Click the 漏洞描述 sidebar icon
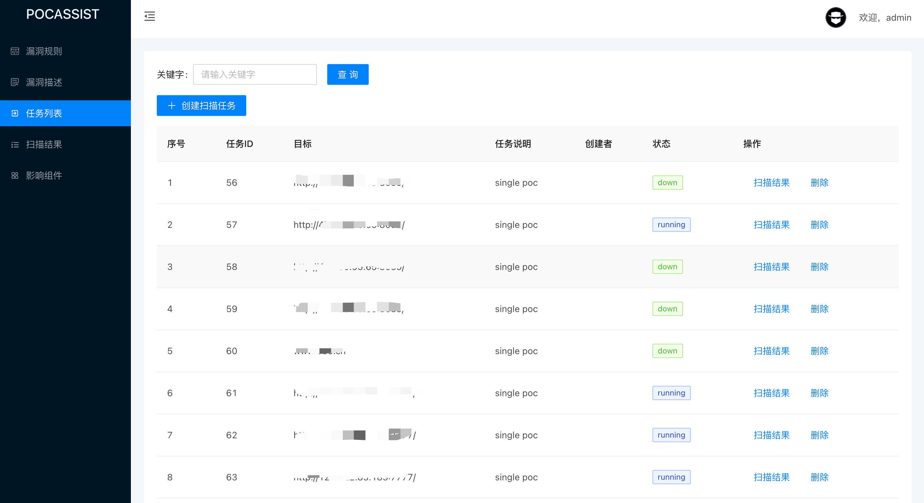924x503 pixels. coord(15,83)
